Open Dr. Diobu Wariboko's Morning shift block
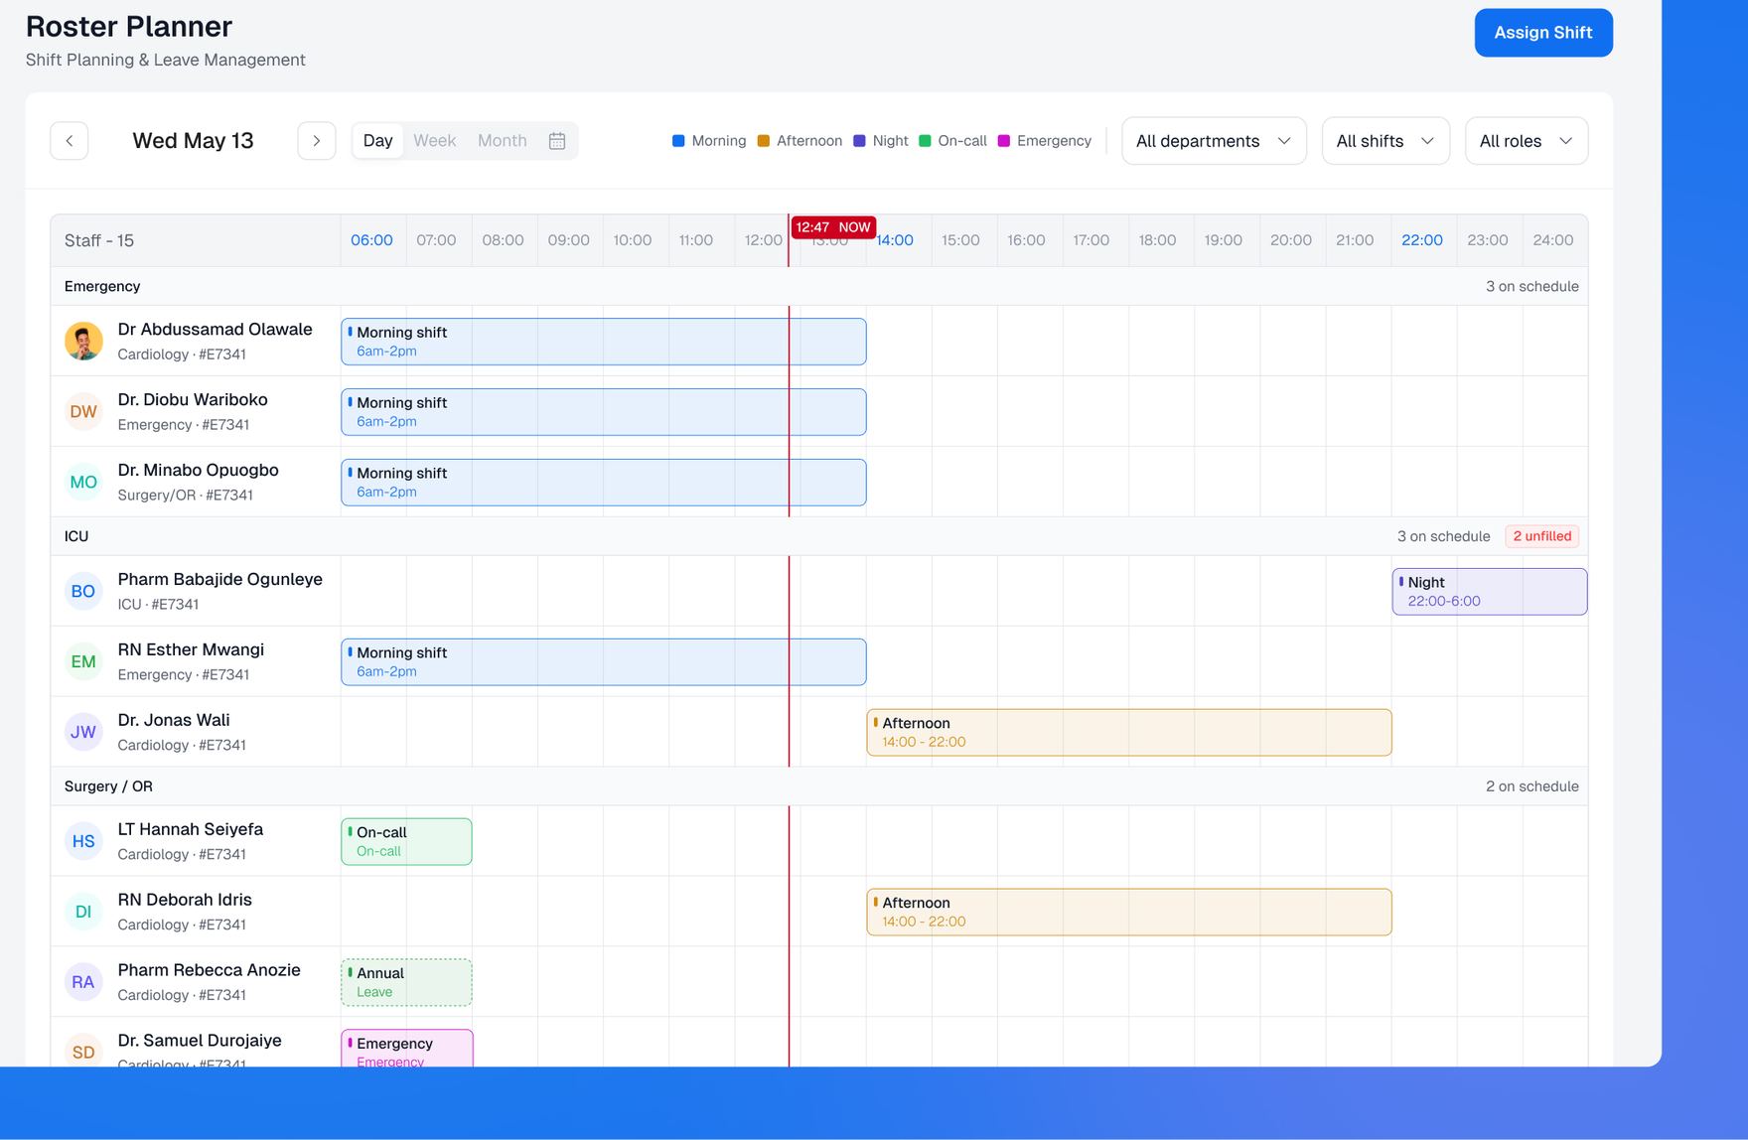1748x1140 pixels. coord(604,412)
